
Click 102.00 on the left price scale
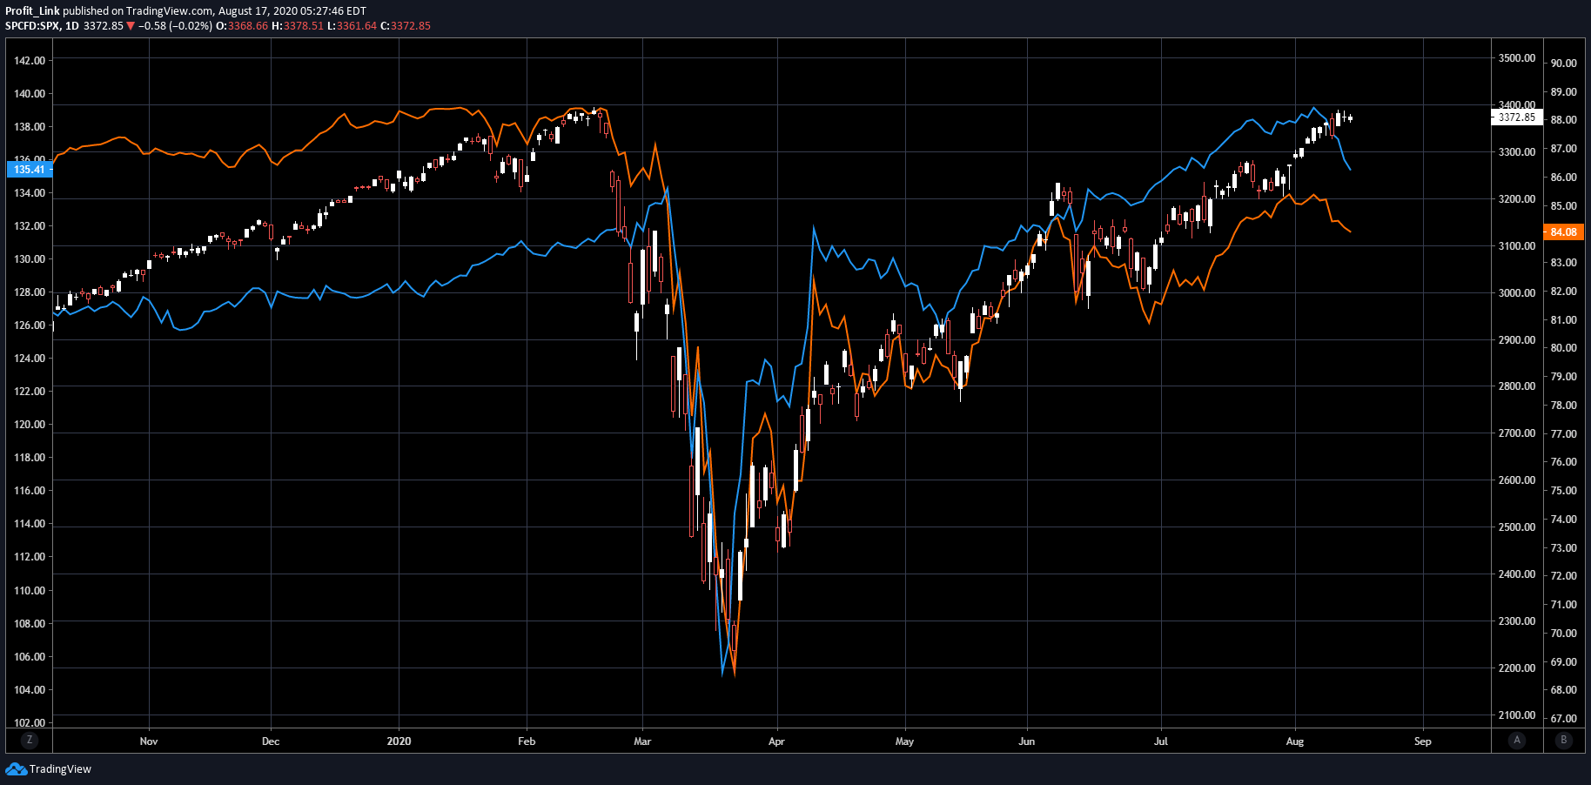tap(30, 722)
